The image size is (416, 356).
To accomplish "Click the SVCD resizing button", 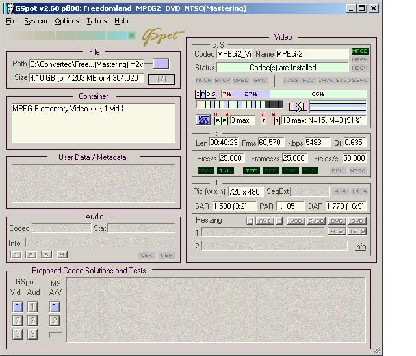I will click(317, 221).
